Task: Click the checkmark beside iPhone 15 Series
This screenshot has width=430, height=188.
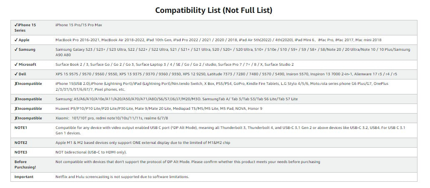Action: pyautogui.click(x=16, y=25)
